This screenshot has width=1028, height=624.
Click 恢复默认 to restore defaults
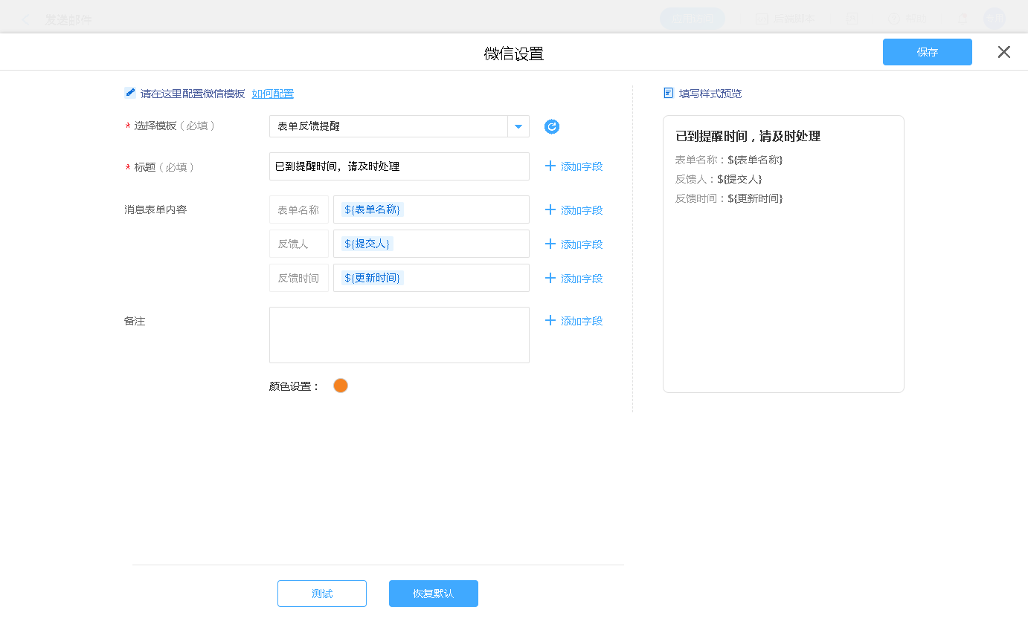click(433, 594)
